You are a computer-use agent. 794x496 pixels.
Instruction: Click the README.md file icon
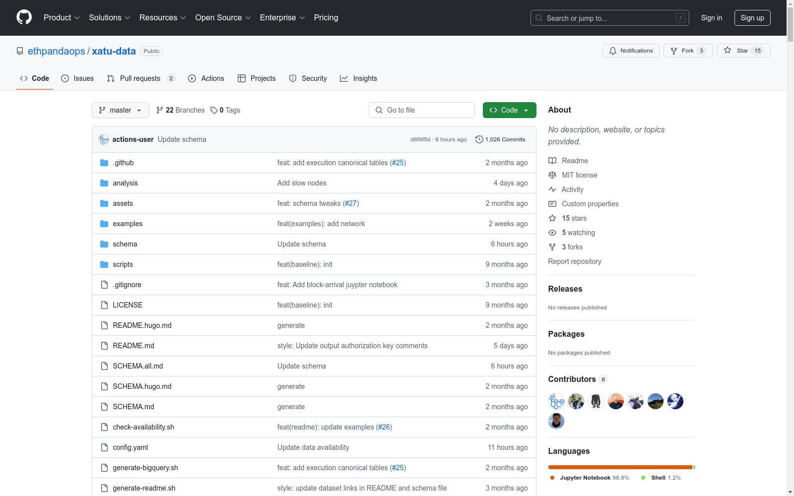pos(104,346)
